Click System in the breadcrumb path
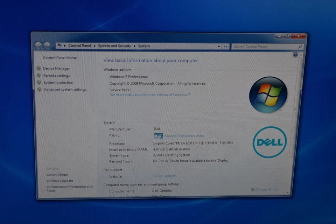This screenshot has width=336, height=224. pos(143,46)
